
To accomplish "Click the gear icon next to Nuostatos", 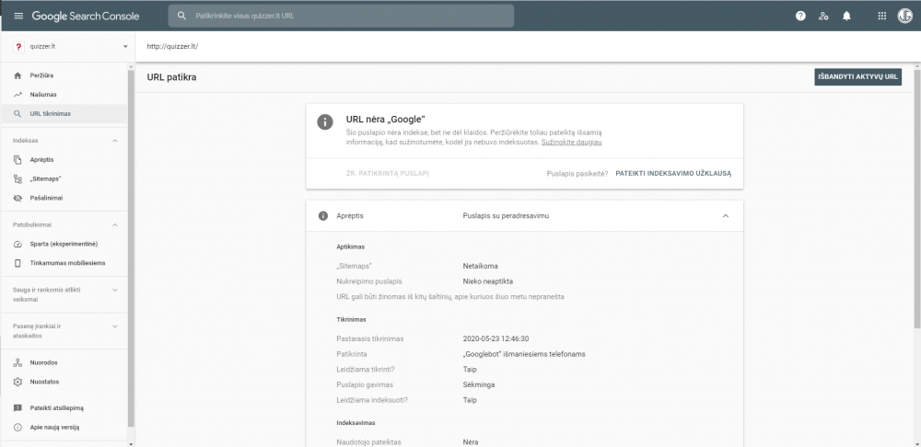I will (x=17, y=382).
